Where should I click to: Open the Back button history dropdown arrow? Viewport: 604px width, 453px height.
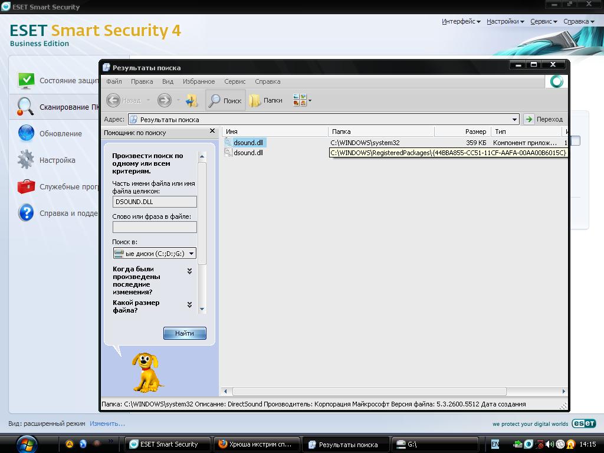[x=148, y=100]
